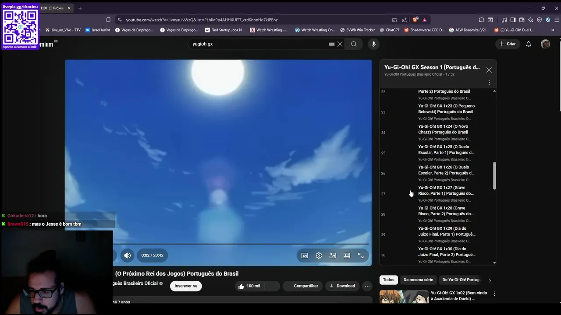The image size is (561, 315).
Task: Switch to miniplayer mode
Action: tap(333, 255)
